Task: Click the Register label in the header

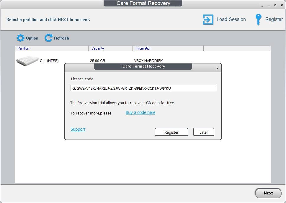Action: [x=274, y=19]
